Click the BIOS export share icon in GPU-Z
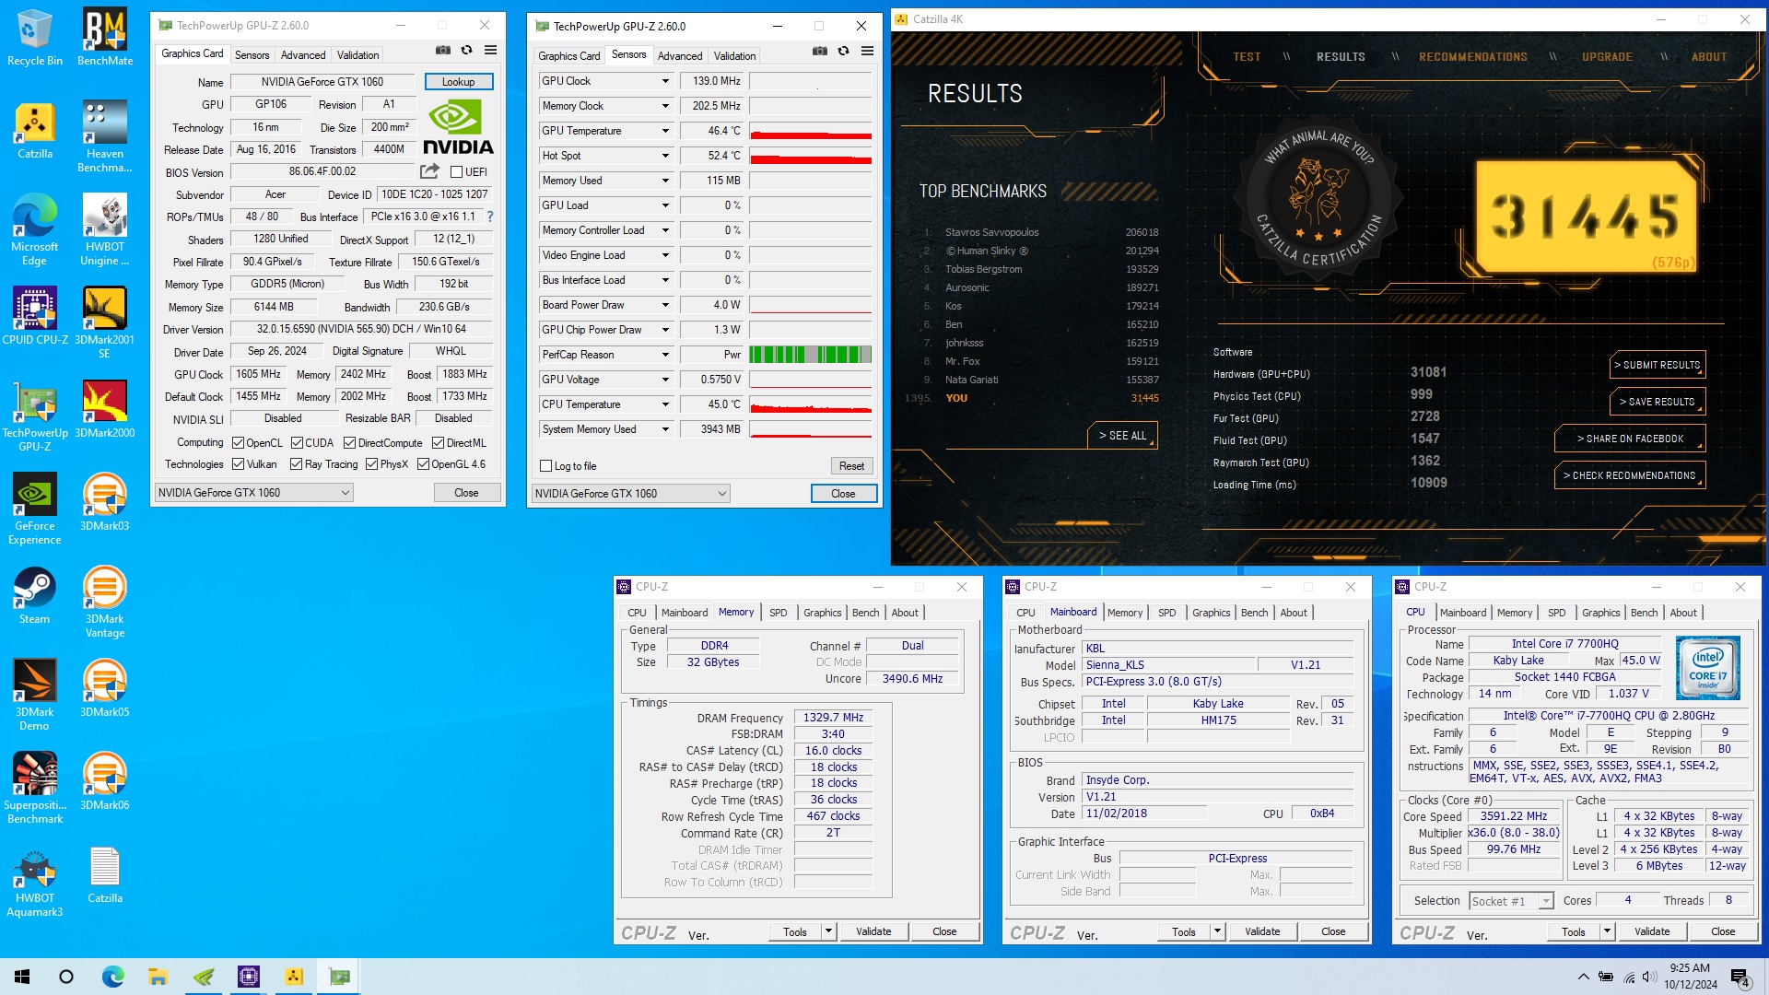 pos(429,171)
